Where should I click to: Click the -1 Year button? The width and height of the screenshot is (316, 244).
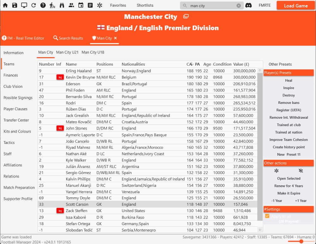(x=276, y=201)
